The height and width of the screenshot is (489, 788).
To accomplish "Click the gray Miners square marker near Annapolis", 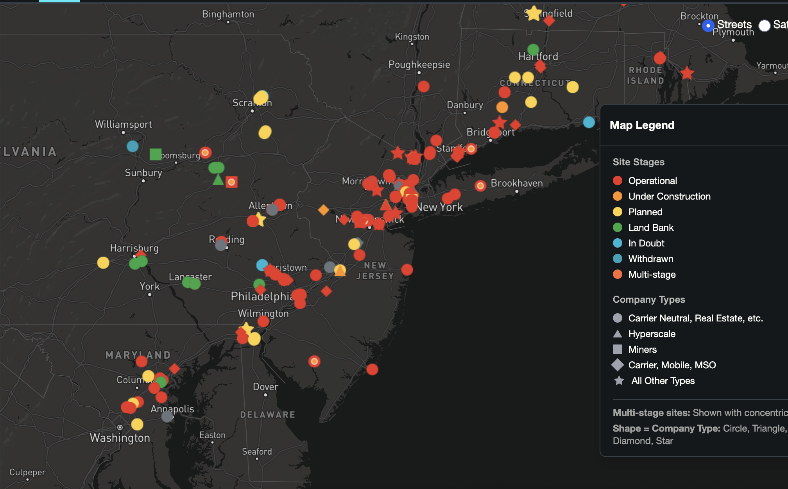I will click(x=167, y=417).
